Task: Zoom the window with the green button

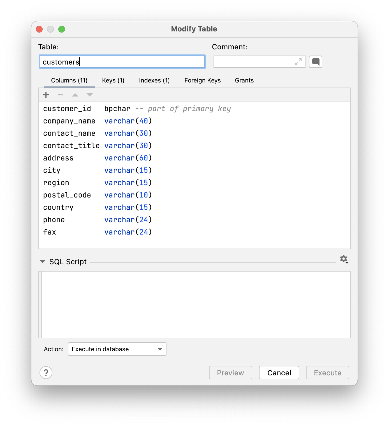Action: click(x=62, y=29)
